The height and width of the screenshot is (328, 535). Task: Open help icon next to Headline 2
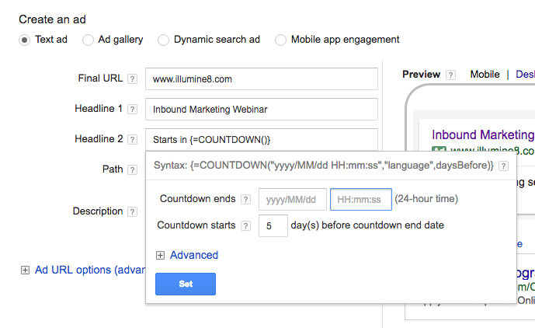click(x=132, y=140)
